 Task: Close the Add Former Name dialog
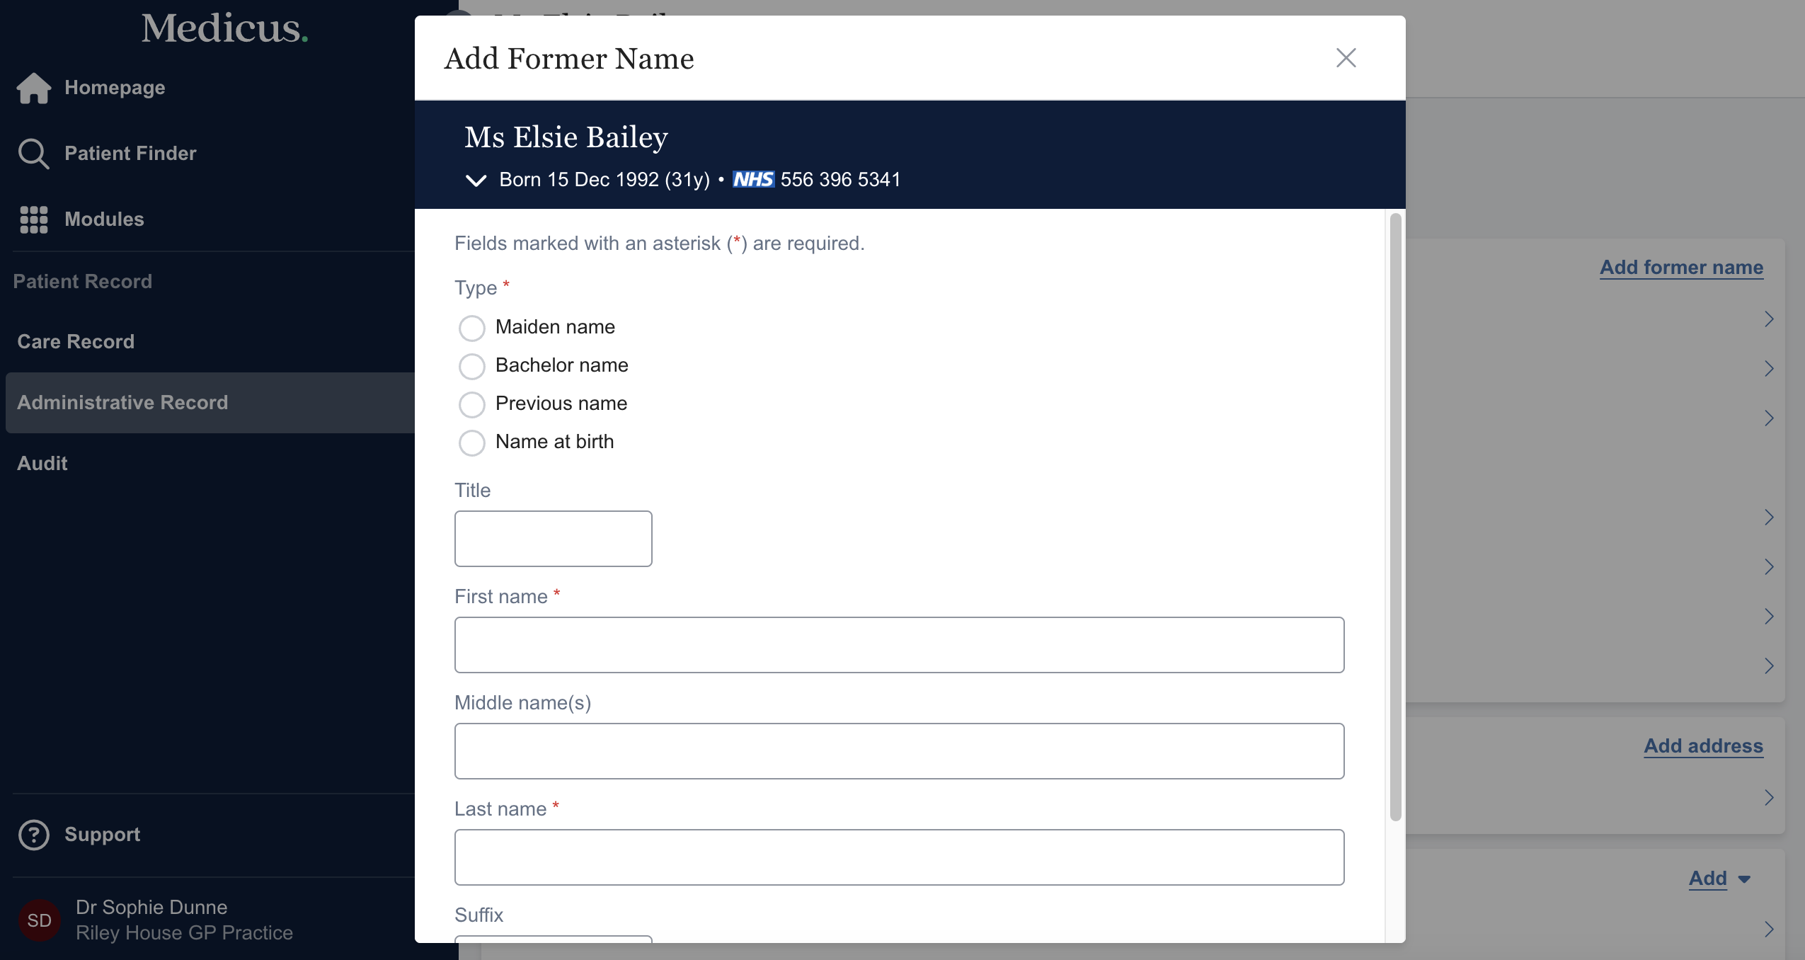click(x=1346, y=58)
